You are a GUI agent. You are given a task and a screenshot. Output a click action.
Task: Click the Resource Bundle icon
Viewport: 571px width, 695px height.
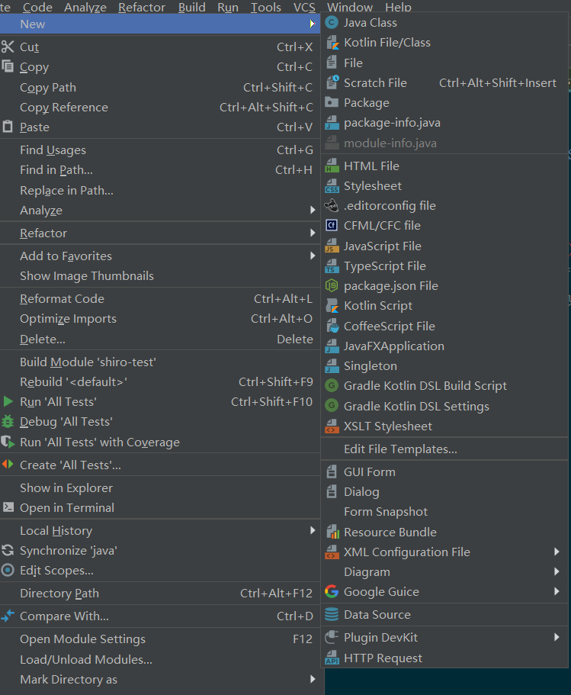pos(332,532)
